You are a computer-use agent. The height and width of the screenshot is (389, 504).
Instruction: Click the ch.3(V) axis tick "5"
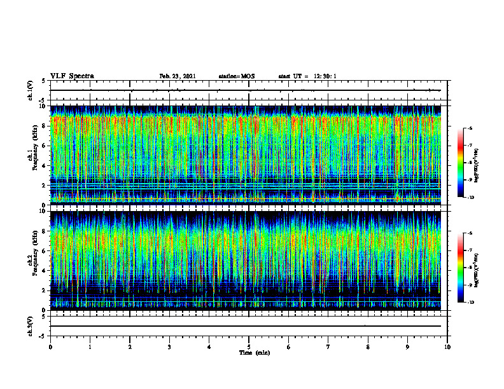(x=45, y=317)
